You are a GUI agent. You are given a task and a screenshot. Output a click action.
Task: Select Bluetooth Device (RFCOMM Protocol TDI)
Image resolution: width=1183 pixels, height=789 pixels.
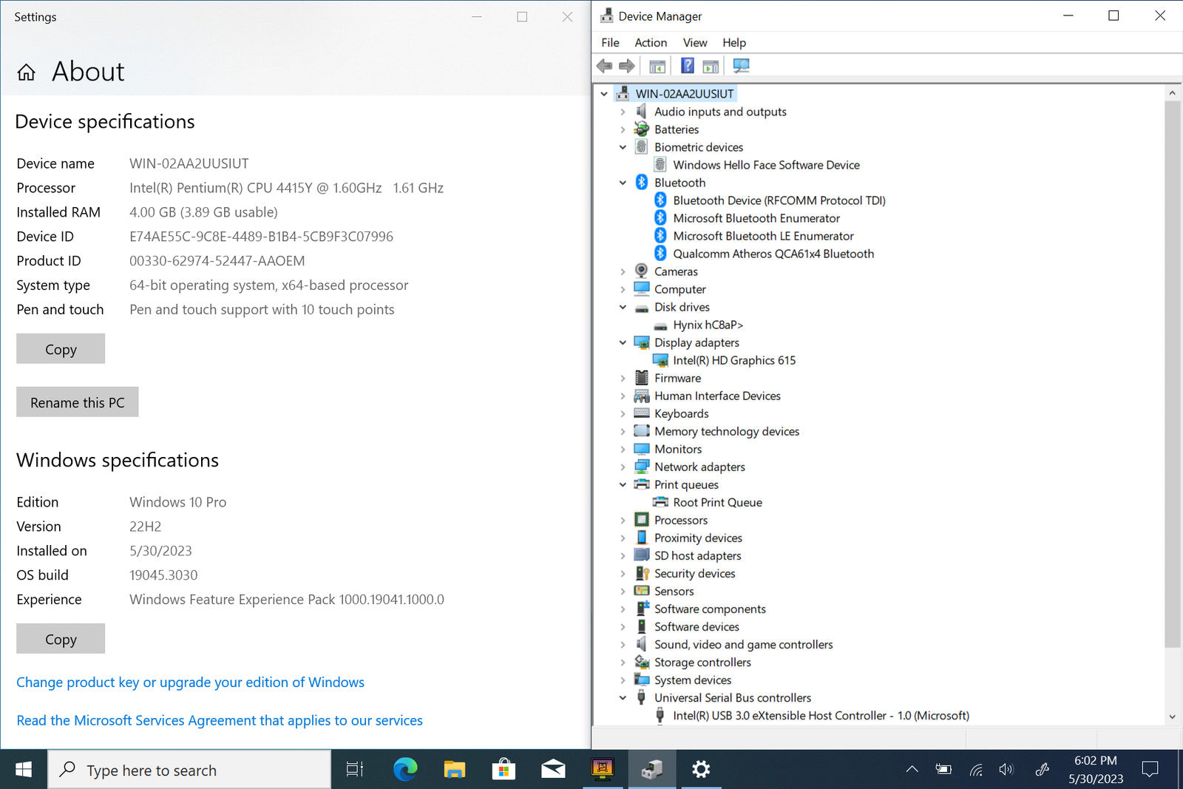click(x=779, y=200)
